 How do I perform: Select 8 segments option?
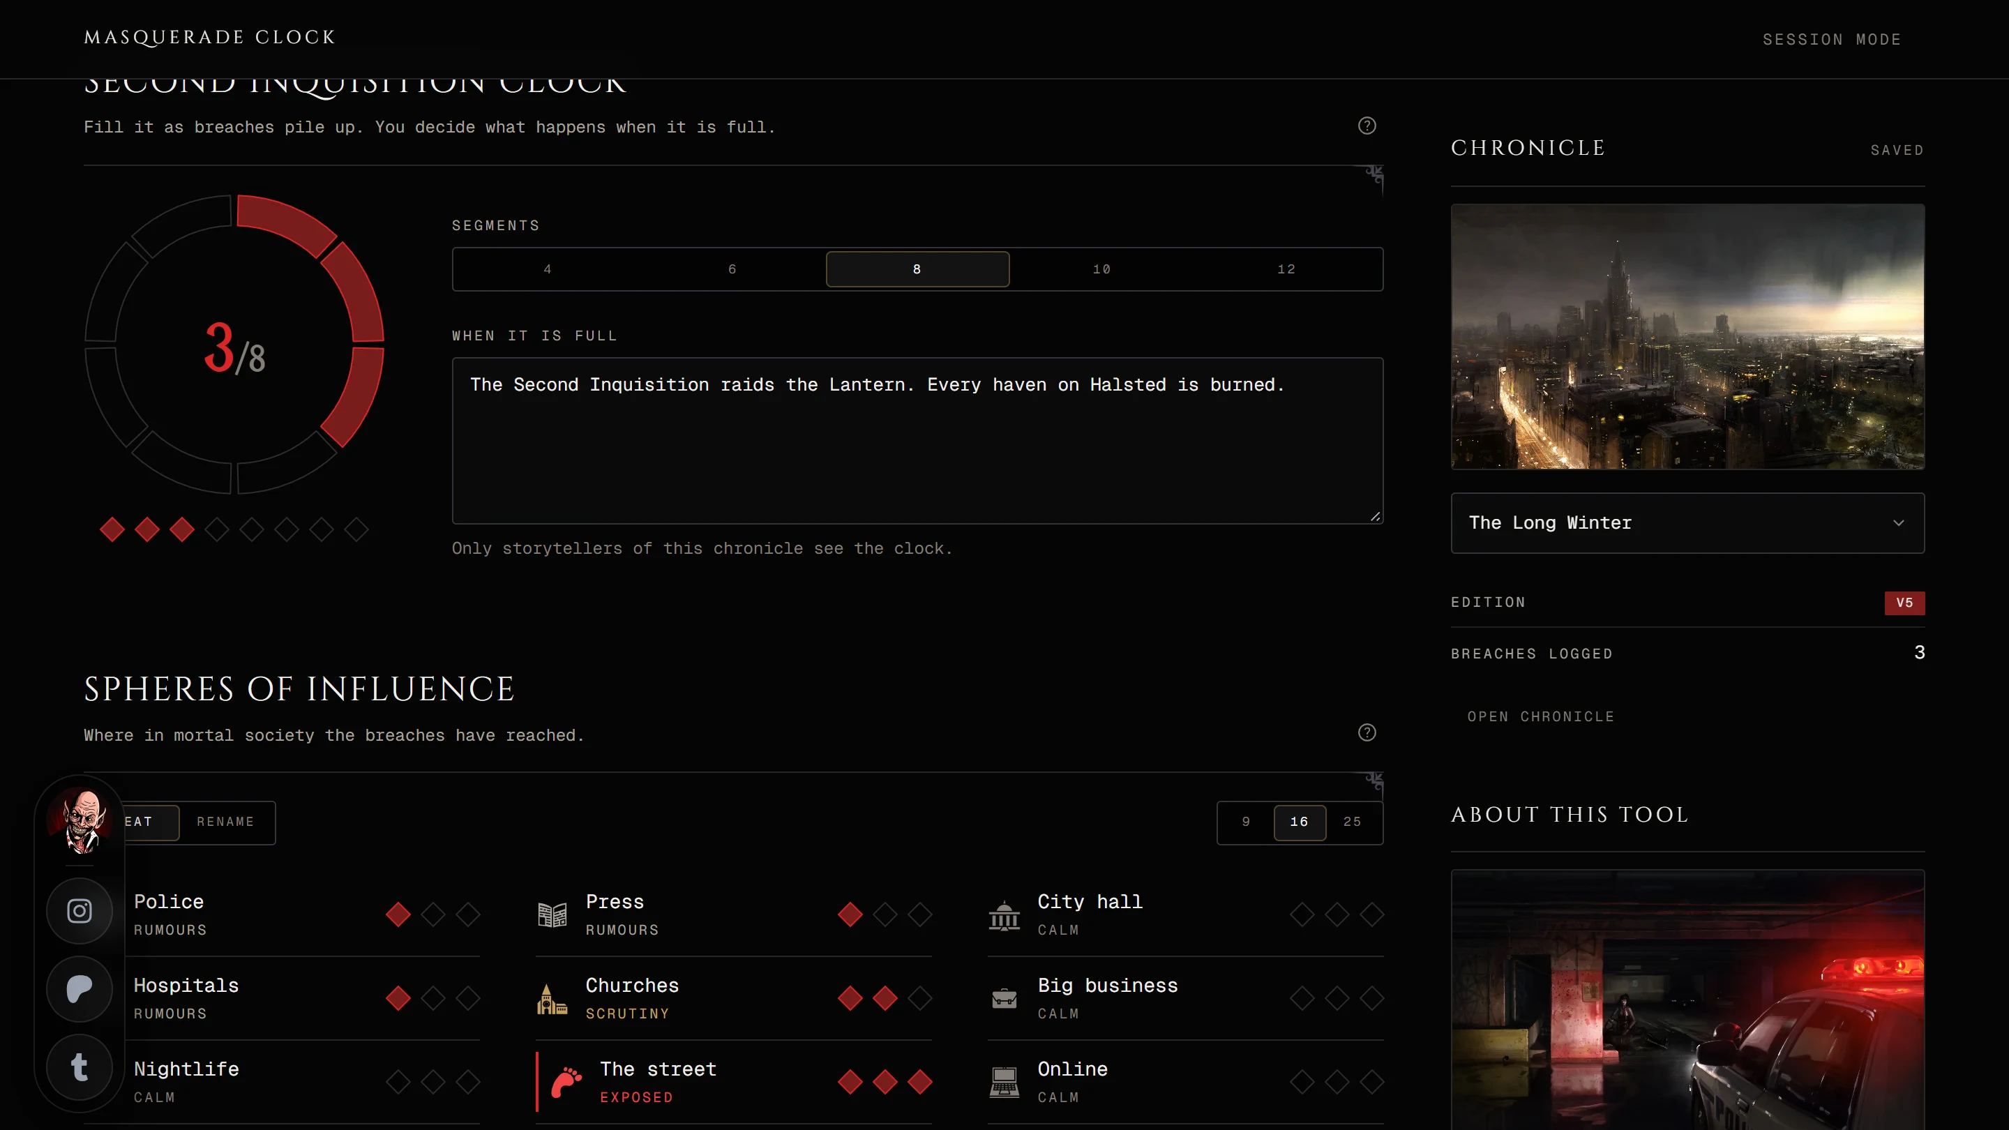tap(917, 269)
